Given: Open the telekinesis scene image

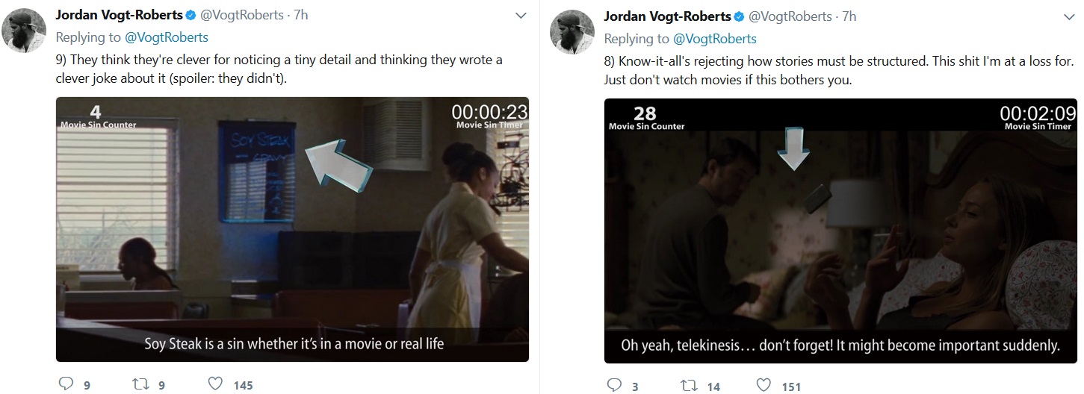Looking at the screenshot, I should [840, 231].
